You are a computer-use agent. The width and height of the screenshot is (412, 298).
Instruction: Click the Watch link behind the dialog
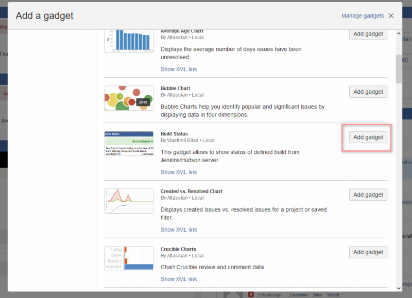333,295
